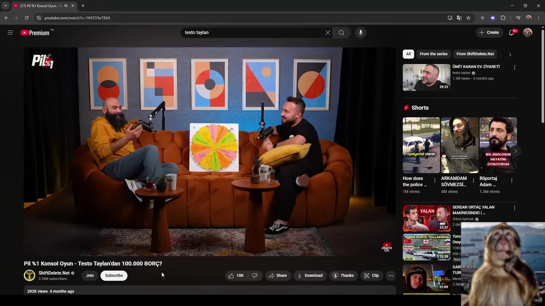Bookmark this tab with star

coord(468,18)
